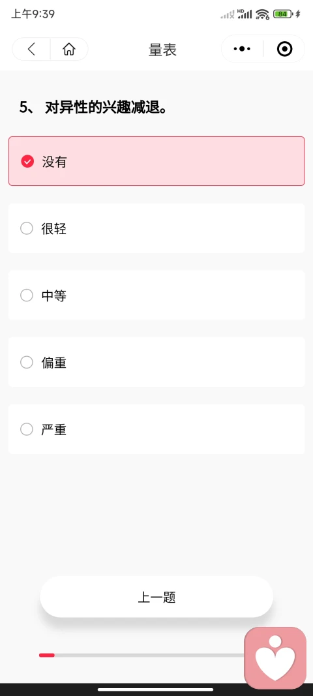The image size is (313, 696).
Task: Deselect the checked 没有 radio button
Action: [x=27, y=161]
